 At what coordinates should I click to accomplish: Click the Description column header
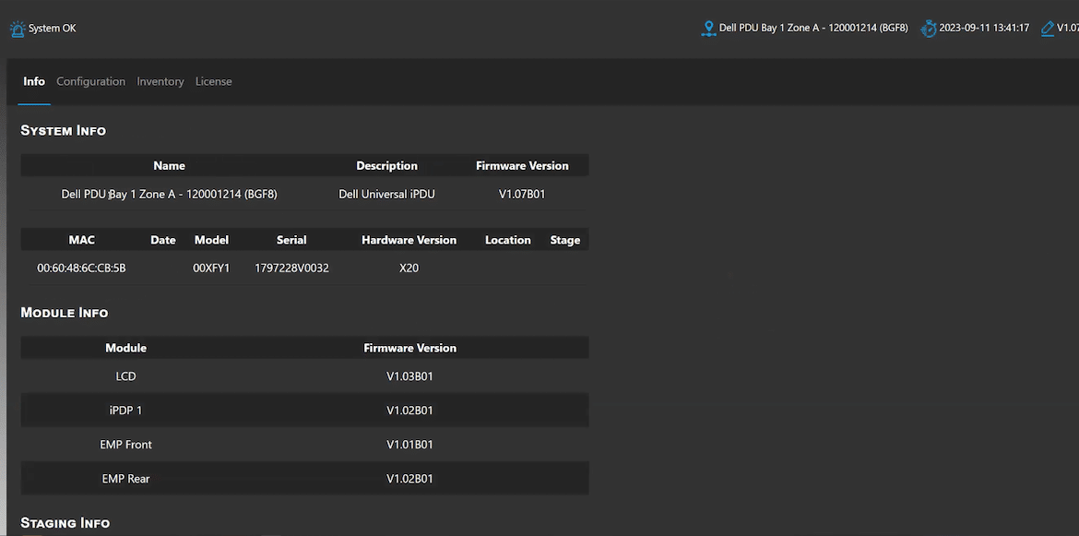click(x=386, y=166)
